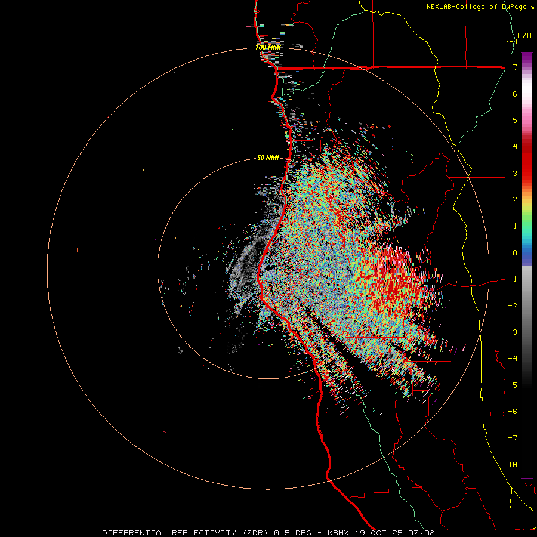Pick the red band of the color scale
Screen dimensions: 537x537
click(527, 161)
